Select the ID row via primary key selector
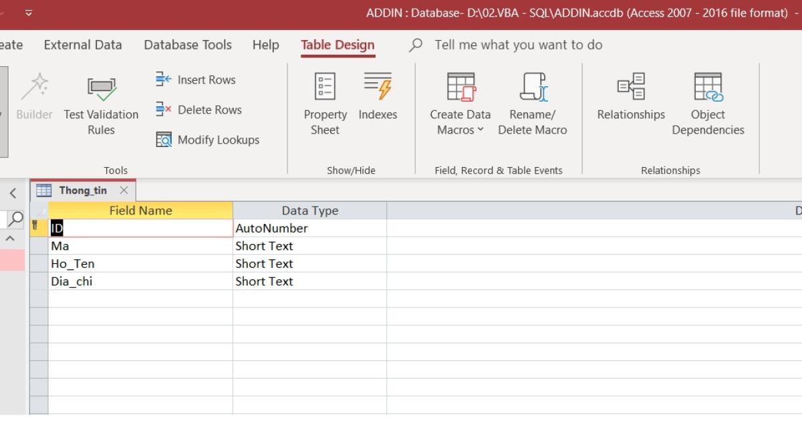 point(39,228)
